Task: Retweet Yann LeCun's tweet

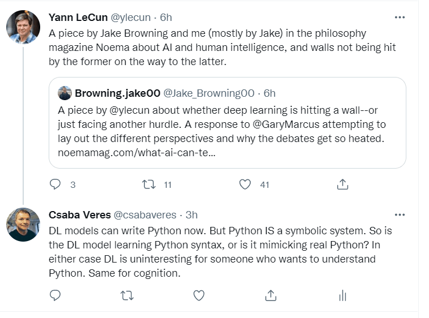Action: (x=149, y=184)
